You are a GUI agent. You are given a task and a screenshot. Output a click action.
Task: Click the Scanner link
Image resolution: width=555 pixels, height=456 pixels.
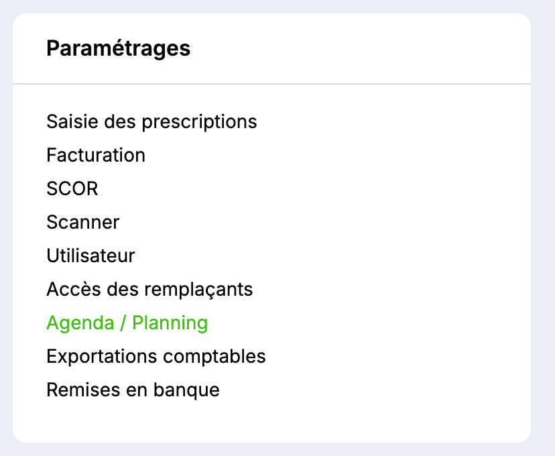pyautogui.click(x=83, y=223)
